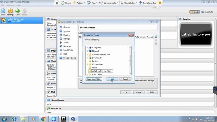The image size is (217, 122).
Task: Open the Machine menu in VirtualBox
Action: (10, 5)
